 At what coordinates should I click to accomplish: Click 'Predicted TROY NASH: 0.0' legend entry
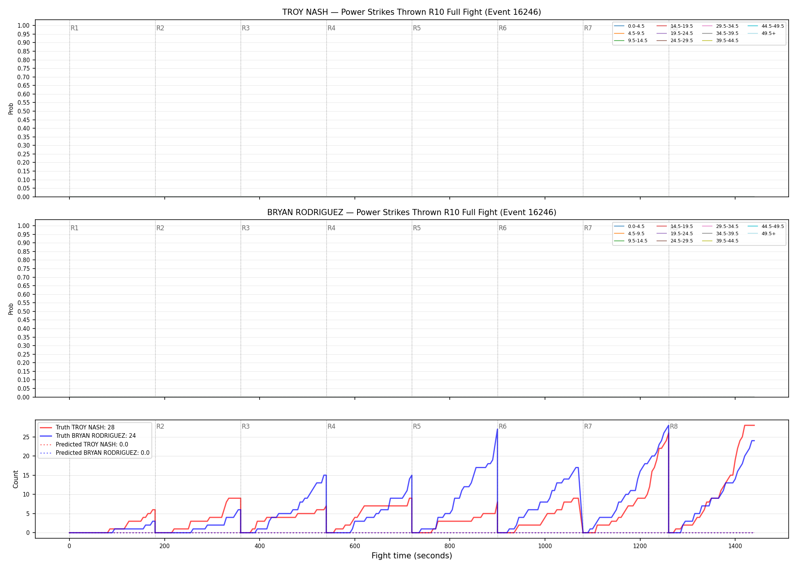click(84, 445)
